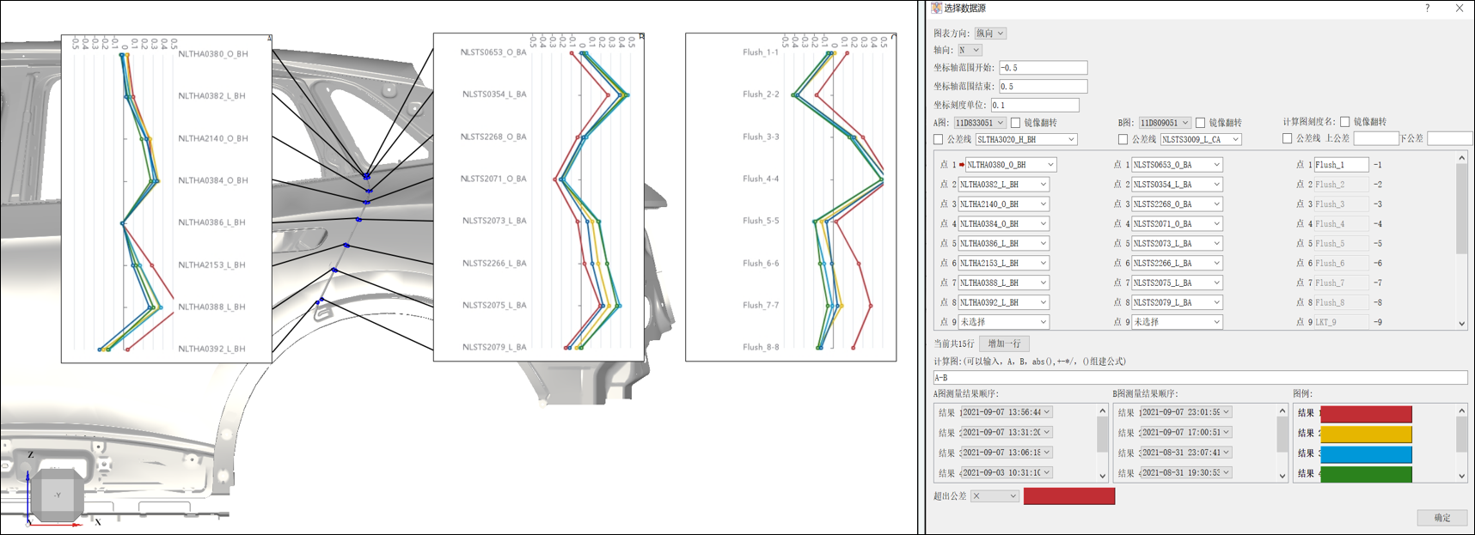This screenshot has height=535, width=1475.
Task: Expand the 超出公差 marker dropdown
Action: [995, 496]
